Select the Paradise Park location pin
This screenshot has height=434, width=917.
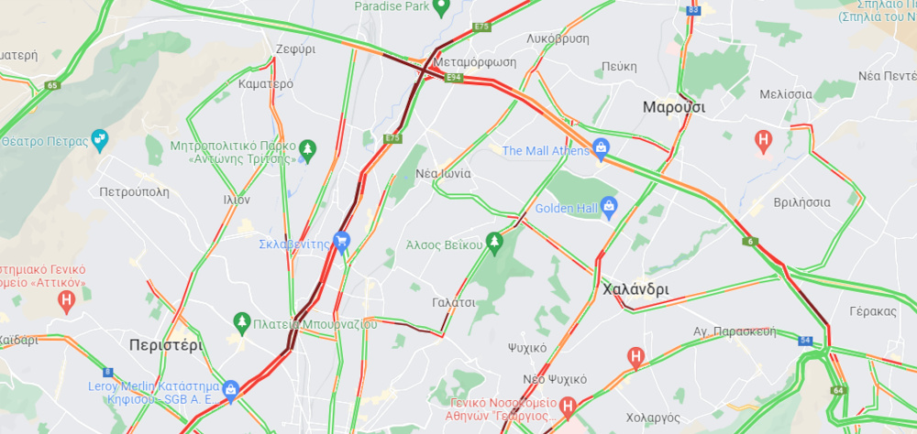(442, 7)
